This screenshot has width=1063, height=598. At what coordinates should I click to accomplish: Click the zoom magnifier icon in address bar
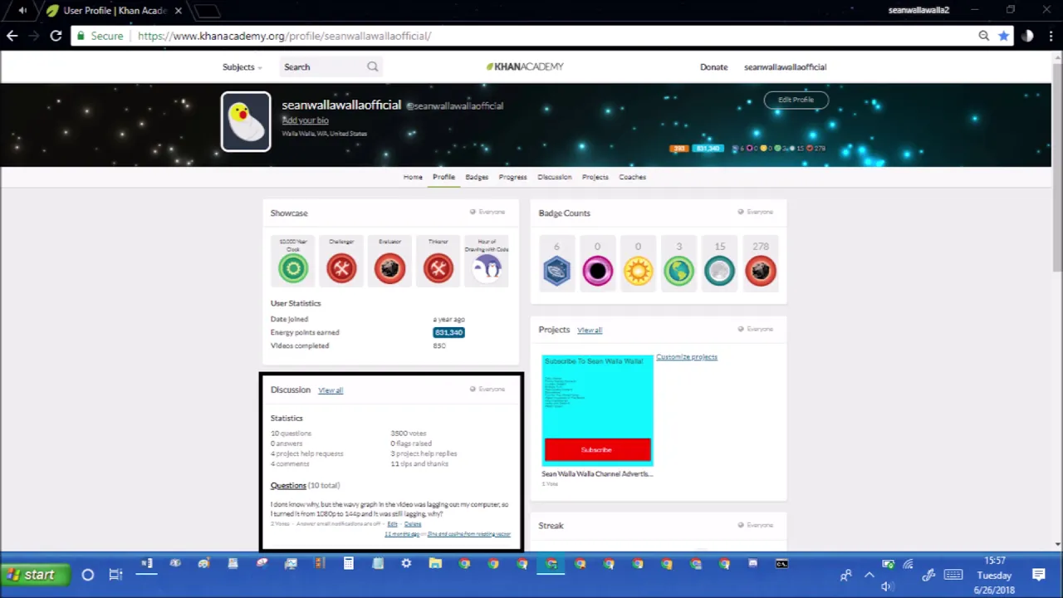click(x=983, y=36)
